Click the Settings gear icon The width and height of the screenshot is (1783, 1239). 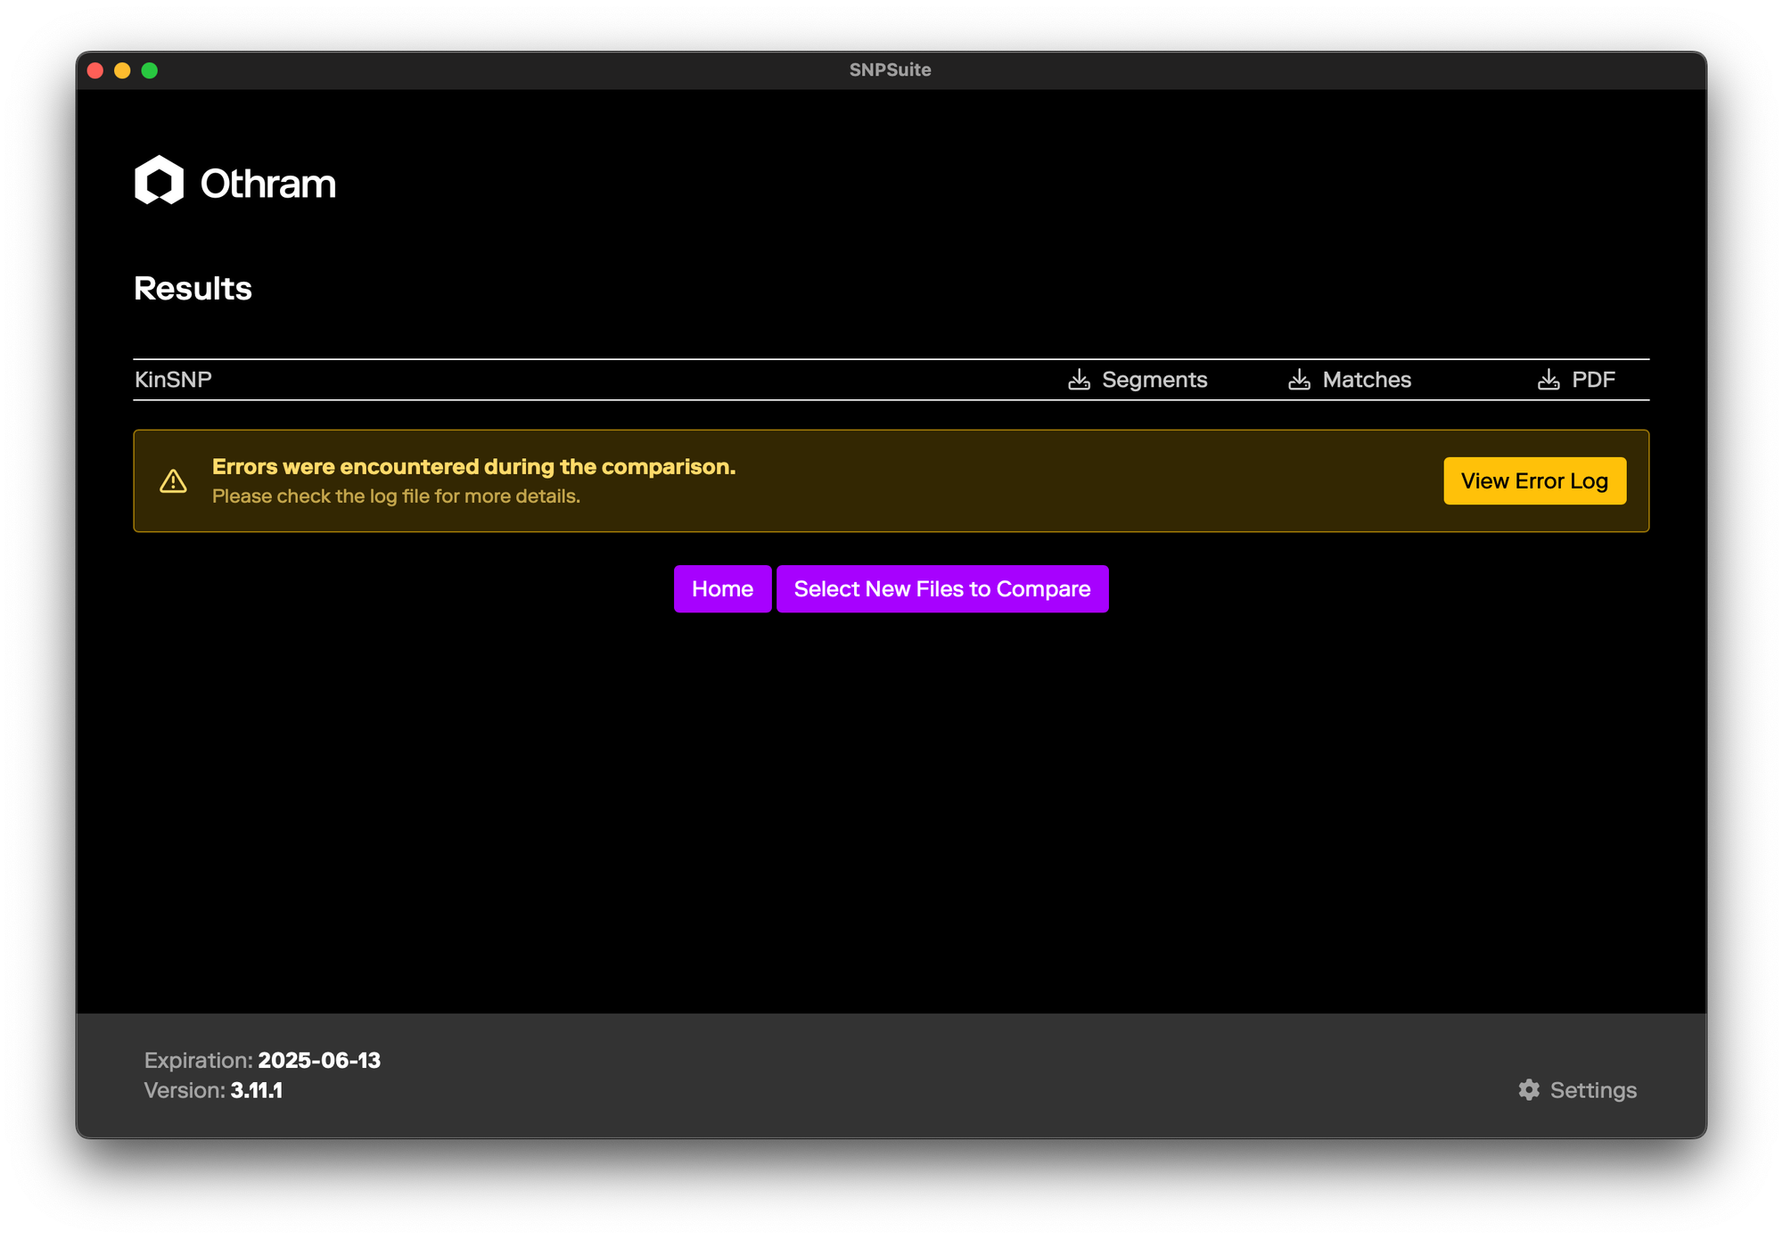point(1529,1089)
